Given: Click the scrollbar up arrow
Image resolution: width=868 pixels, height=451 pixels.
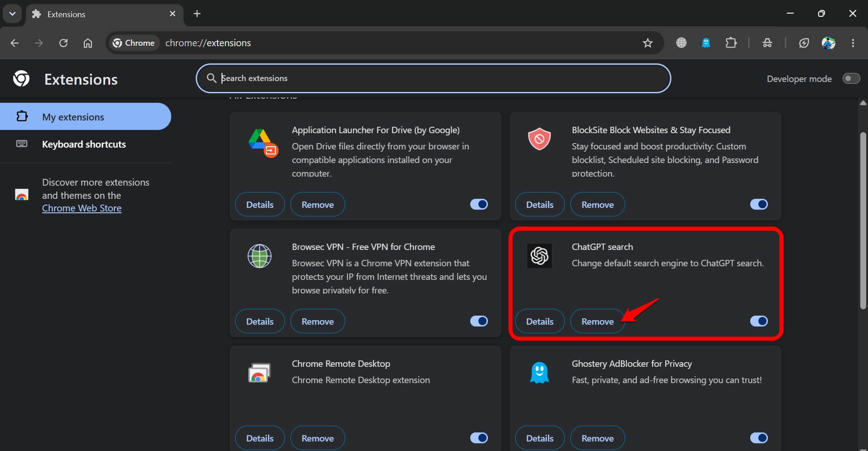Looking at the screenshot, I should pos(863,103).
